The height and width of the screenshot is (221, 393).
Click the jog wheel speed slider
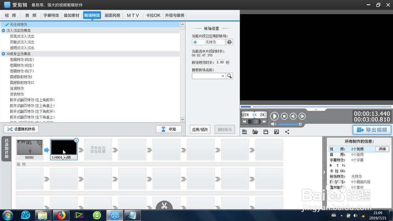pyautogui.click(x=254, y=122)
